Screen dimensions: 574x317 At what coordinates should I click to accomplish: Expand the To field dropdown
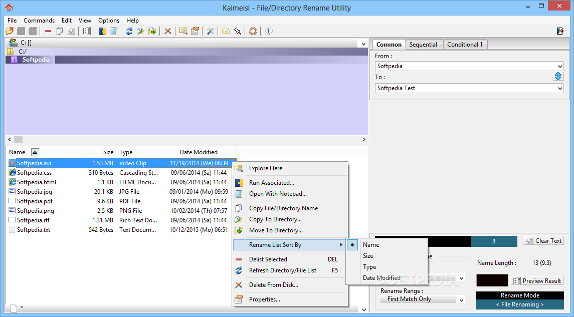pos(560,88)
